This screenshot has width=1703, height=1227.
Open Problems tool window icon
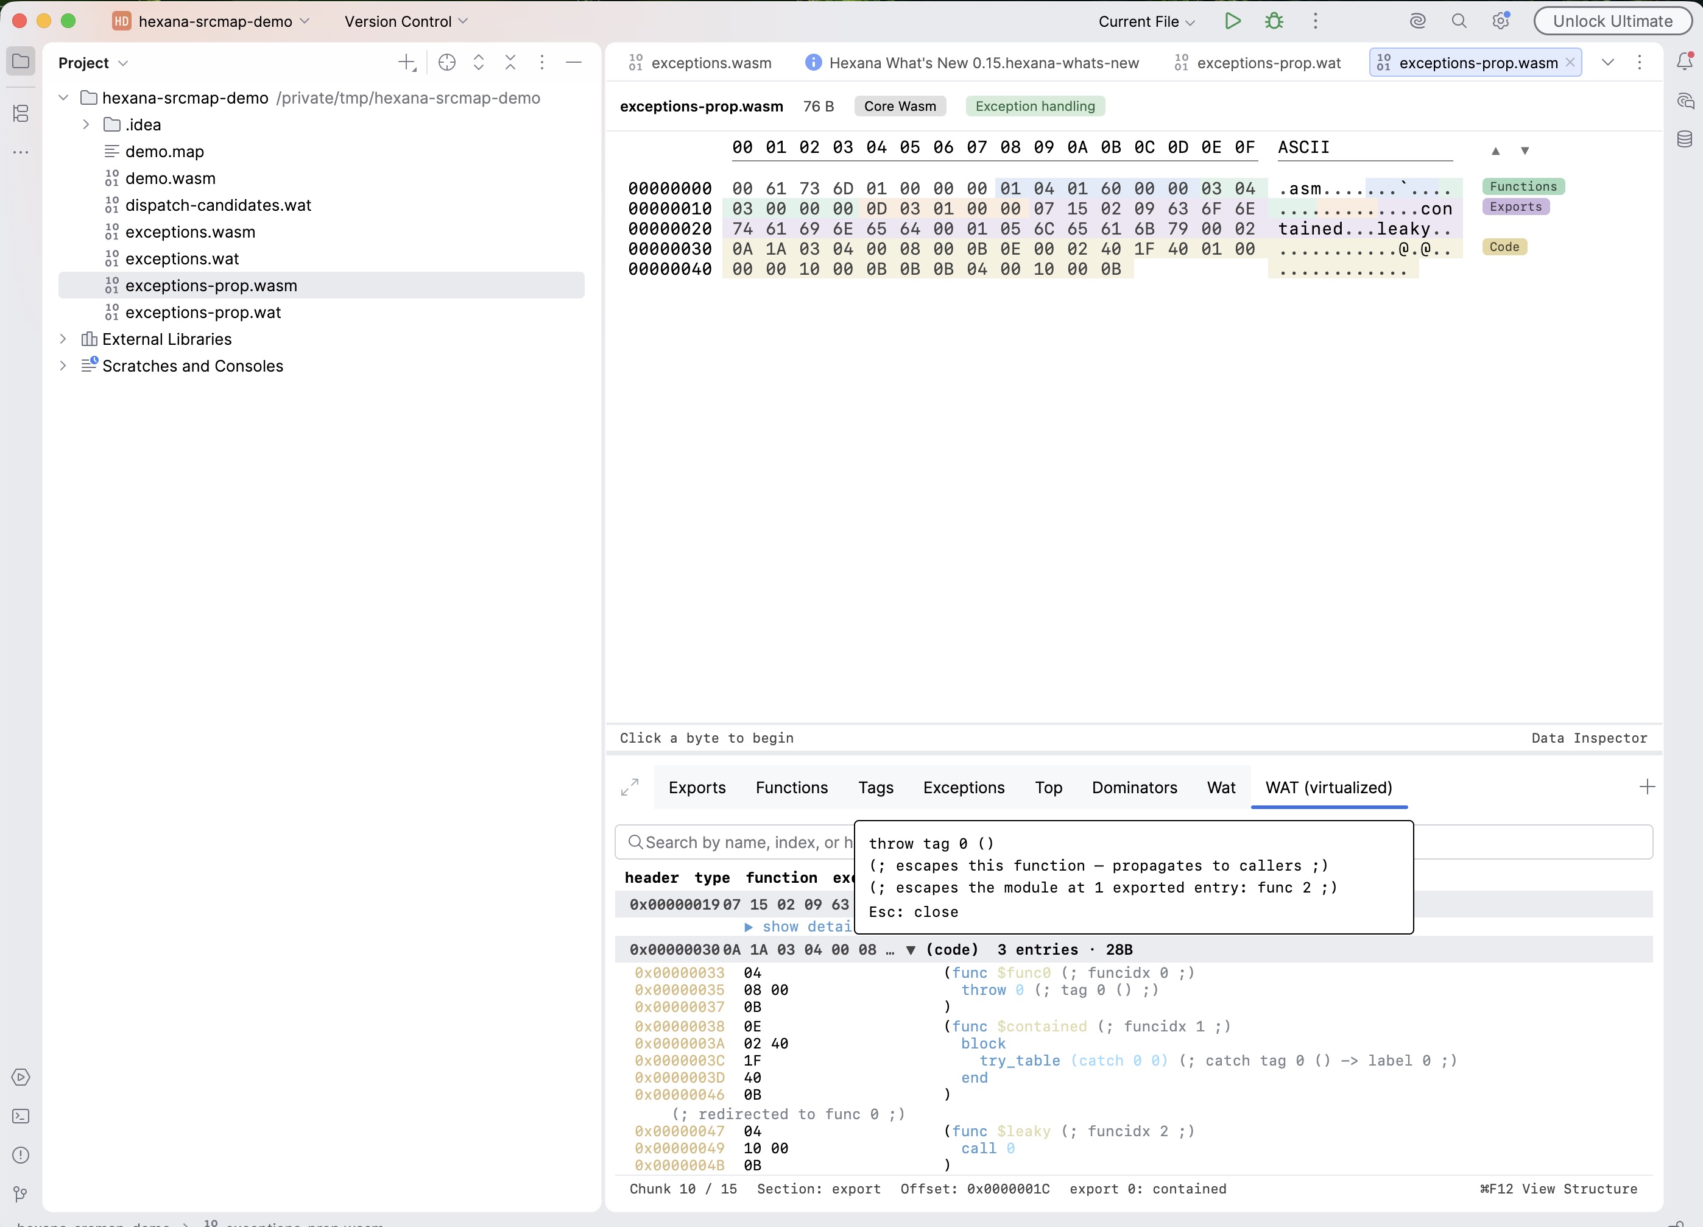pos(21,1155)
